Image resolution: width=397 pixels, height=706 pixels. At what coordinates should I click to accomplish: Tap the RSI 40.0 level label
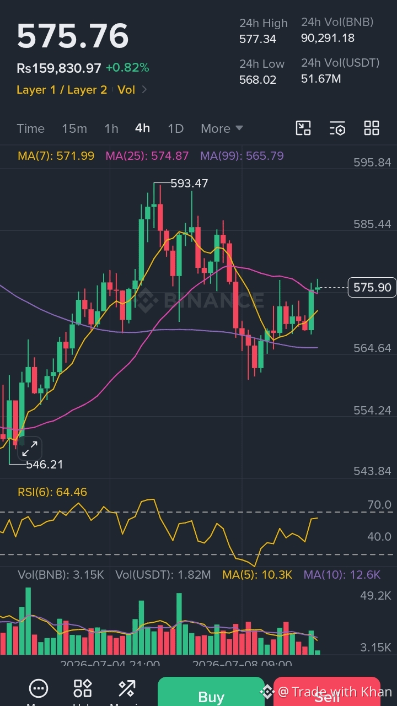coord(379,537)
